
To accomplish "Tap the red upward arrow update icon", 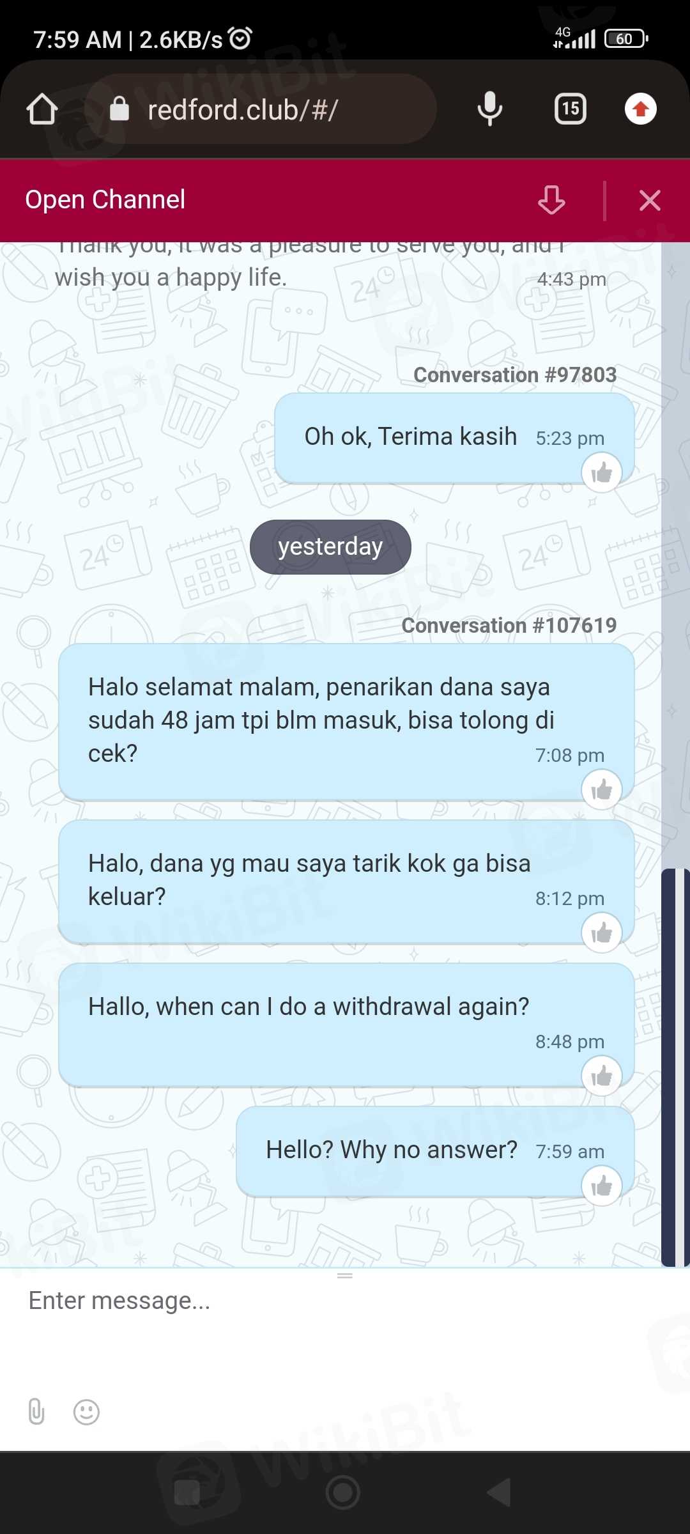I will (x=641, y=109).
